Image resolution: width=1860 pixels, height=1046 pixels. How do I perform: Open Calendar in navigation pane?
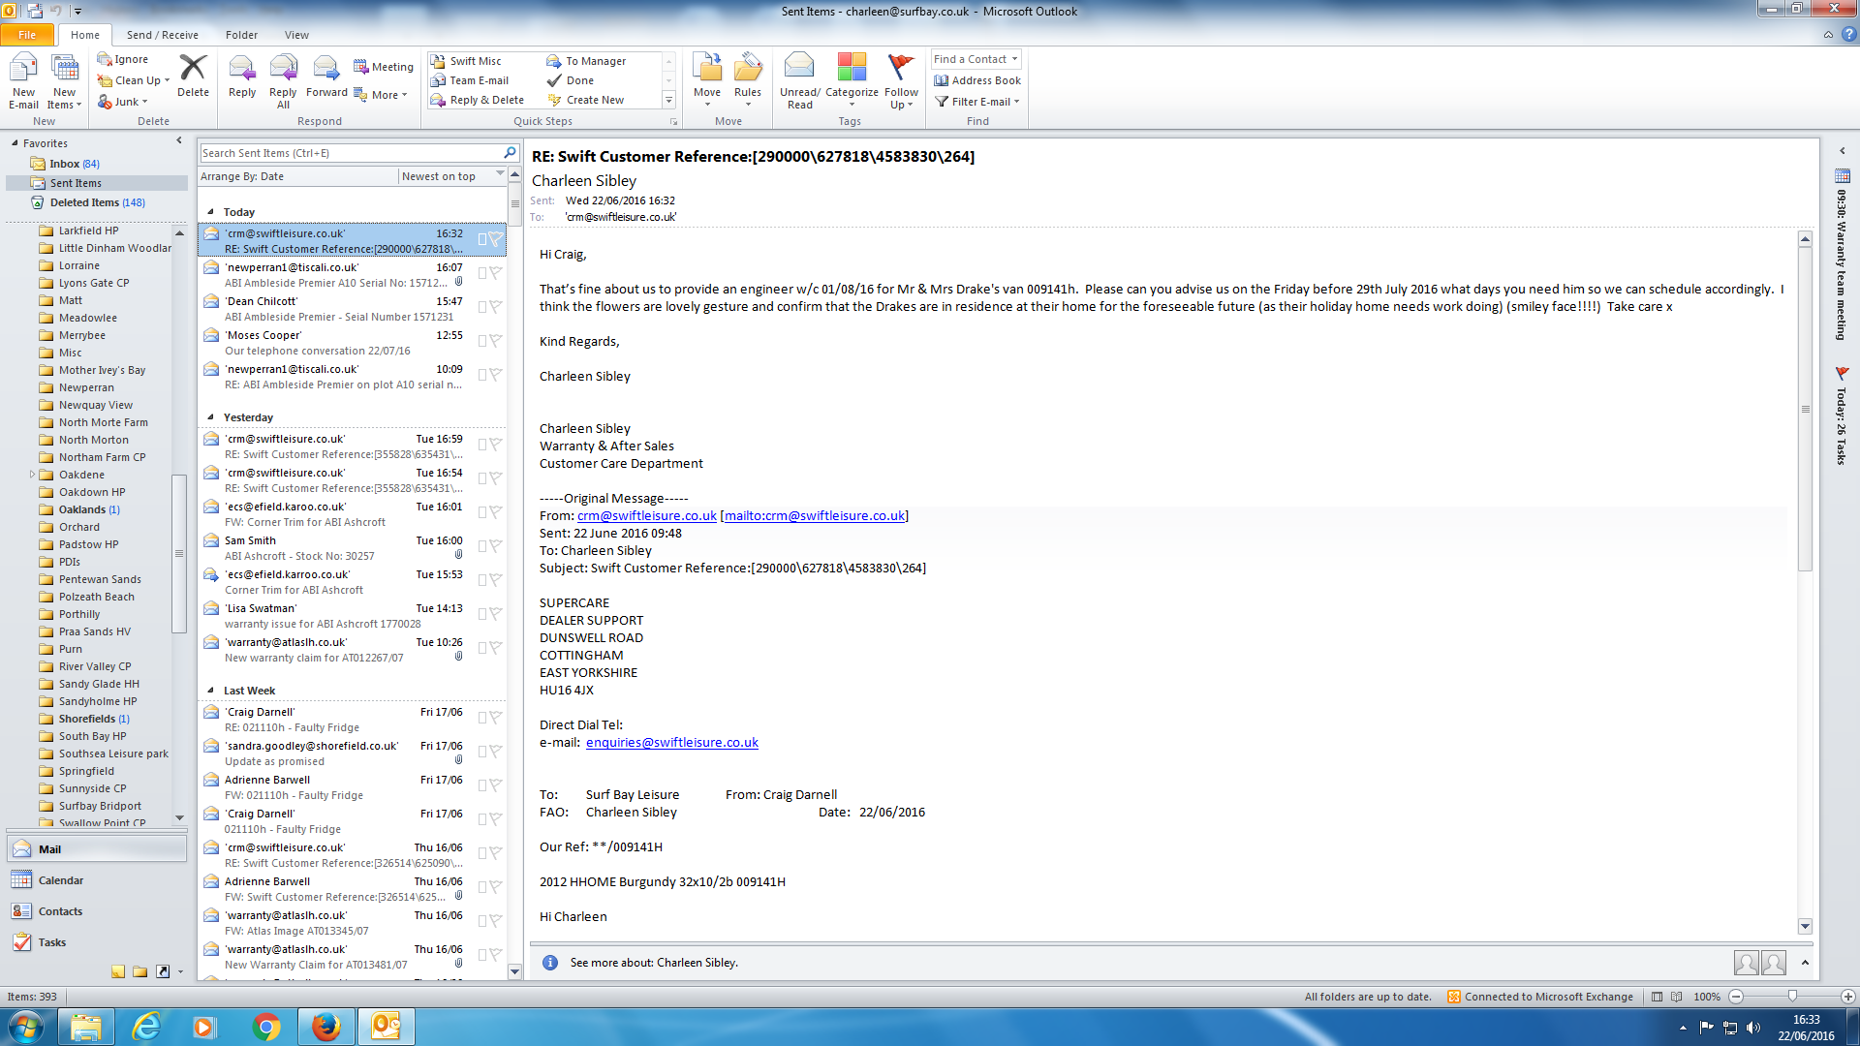click(x=60, y=880)
